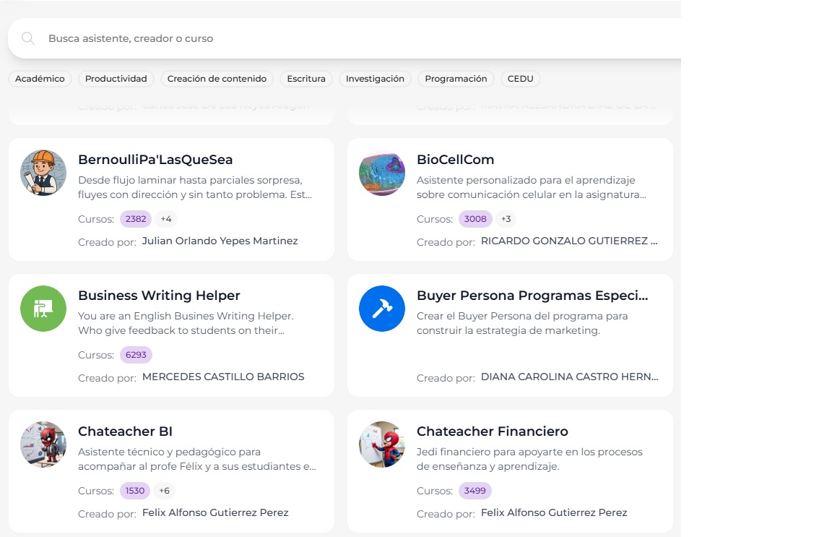The height and width of the screenshot is (537, 832).
Task: Enable the Creación de contenido filter
Action: point(217,79)
